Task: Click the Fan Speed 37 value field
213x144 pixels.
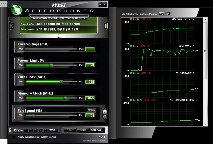Action: 90,115
